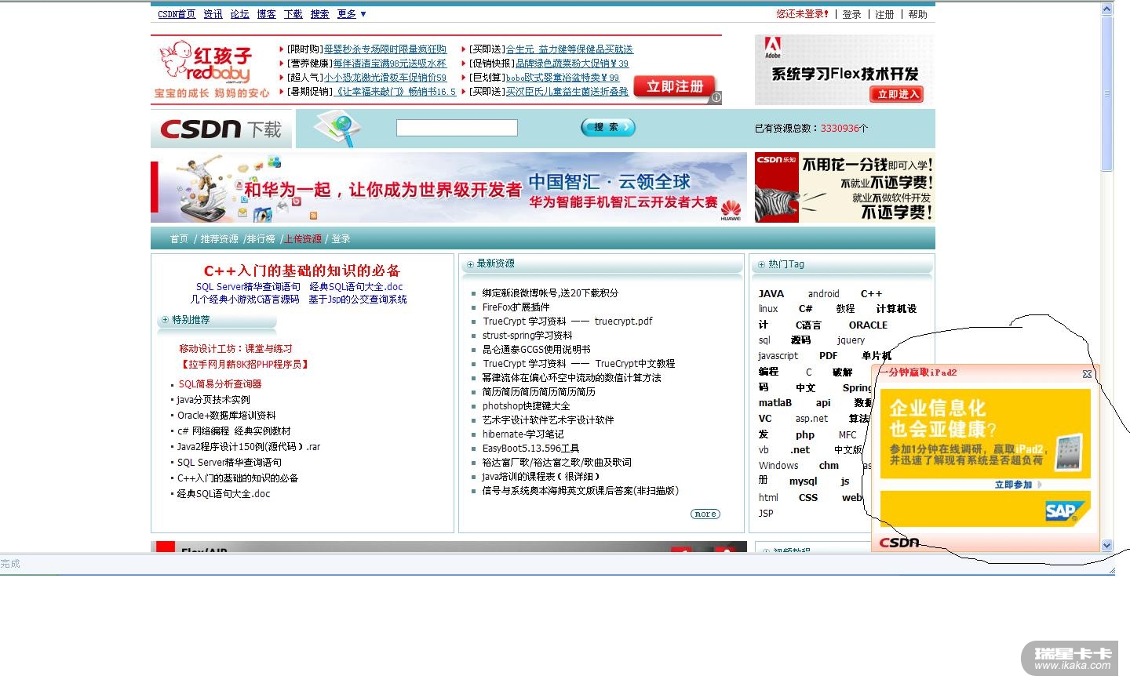The width and height of the screenshot is (1130, 683).
Task: Expand the 特别推荐 section header icon
Action: tap(165, 320)
